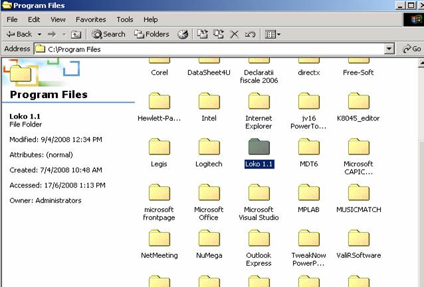Select the TweakNow PowerP... folder icon
This screenshot has width=424, height=287.
click(x=309, y=238)
